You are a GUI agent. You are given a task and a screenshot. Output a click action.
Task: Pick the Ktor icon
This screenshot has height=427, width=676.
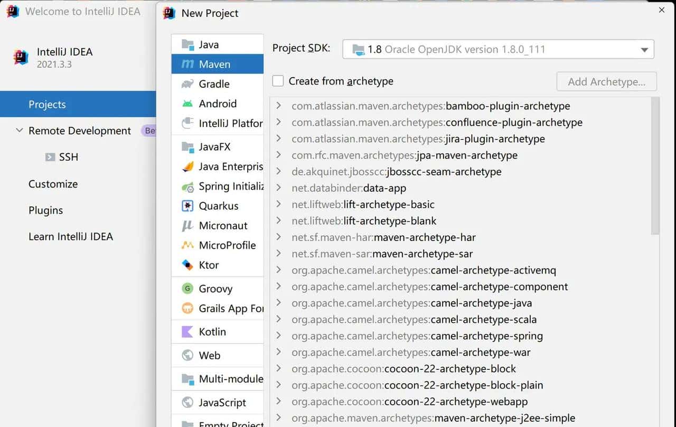187,265
